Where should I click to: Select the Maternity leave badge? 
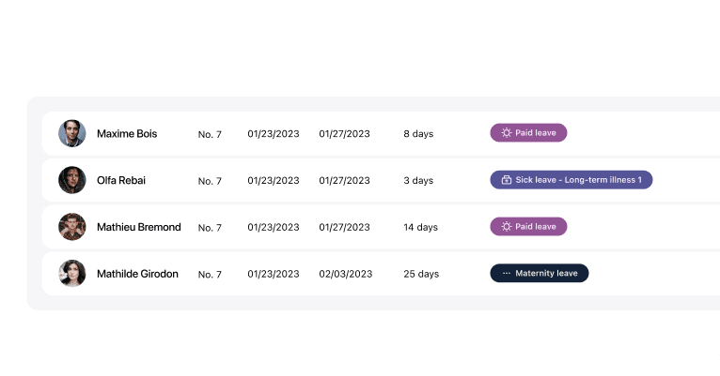pyautogui.click(x=540, y=273)
